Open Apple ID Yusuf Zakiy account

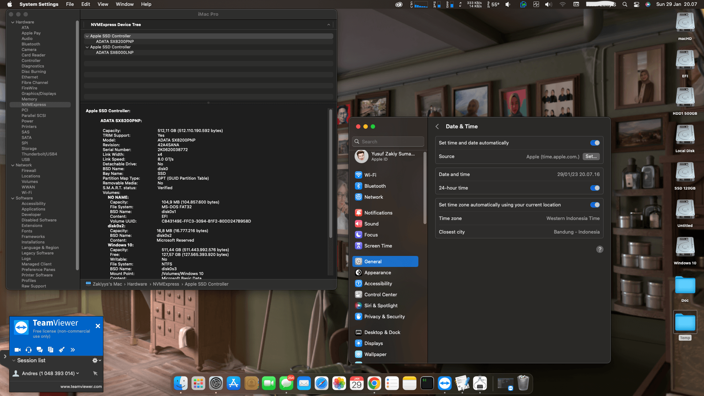pos(385,157)
